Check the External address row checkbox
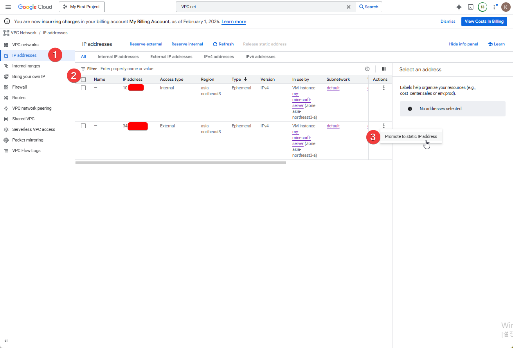The height and width of the screenshot is (348, 513). pyautogui.click(x=83, y=126)
